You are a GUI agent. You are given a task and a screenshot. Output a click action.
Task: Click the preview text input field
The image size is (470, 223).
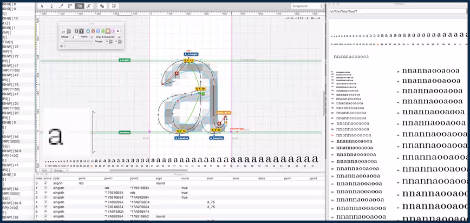point(397,11)
